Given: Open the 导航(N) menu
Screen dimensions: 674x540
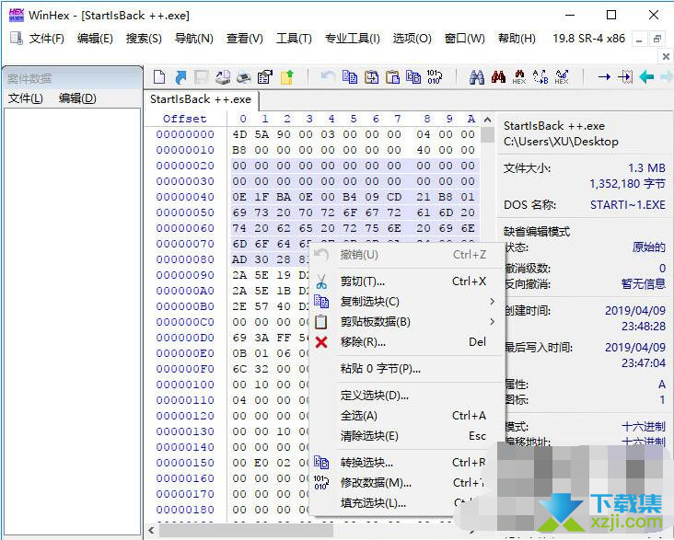Looking at the screenshot, I should pos(194,39).
